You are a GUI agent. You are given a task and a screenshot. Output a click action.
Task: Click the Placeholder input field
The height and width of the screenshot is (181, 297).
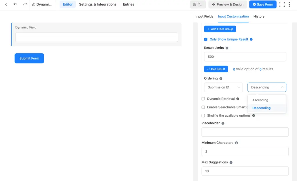tap(245, 132)
